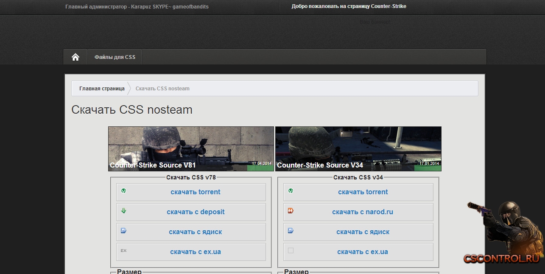Open the home page icon in navbar

click(x=75, y=57)
